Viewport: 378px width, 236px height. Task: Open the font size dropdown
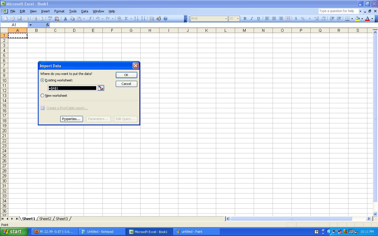click(x=238, y=18)
